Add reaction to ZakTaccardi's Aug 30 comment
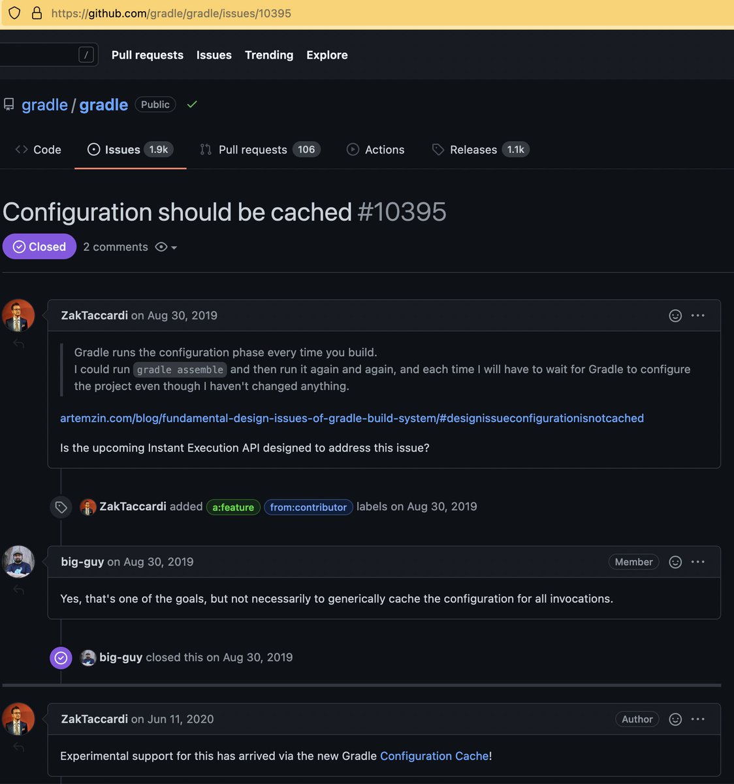734x784 pixels. coord(675,316)
